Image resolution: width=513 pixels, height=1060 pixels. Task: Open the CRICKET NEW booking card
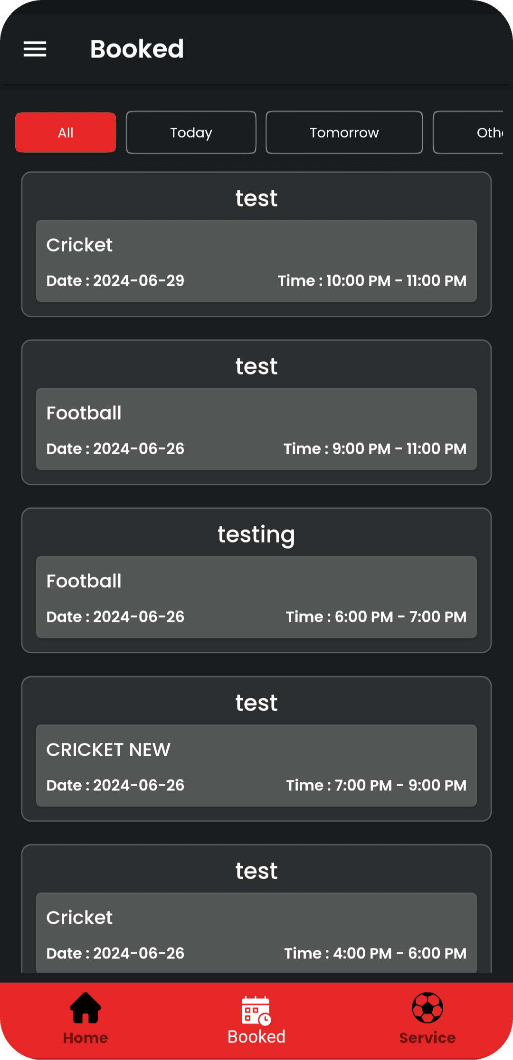(x=256, y=765)
